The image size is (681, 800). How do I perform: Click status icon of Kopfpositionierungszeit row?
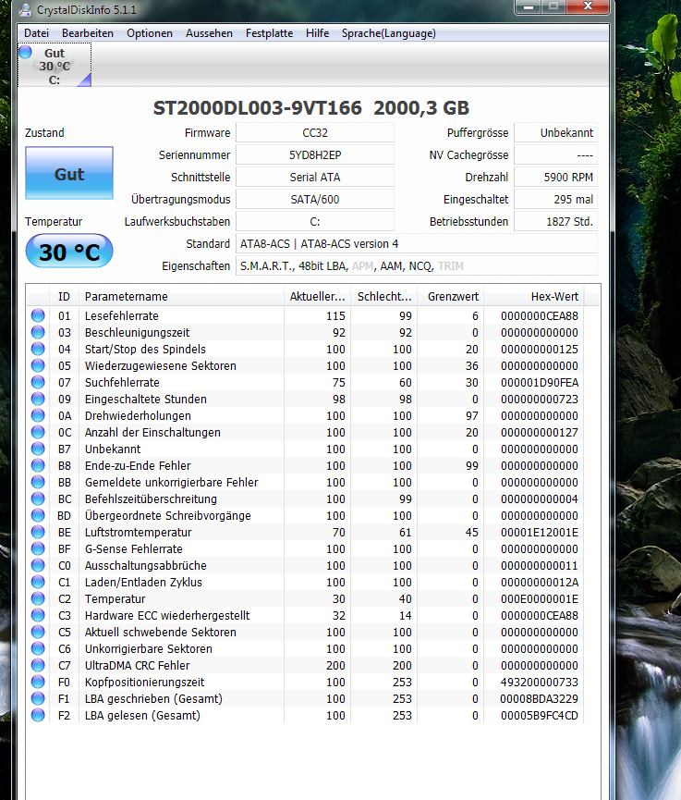pos(38,683)
